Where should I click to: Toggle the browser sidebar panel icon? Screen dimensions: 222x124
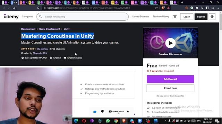click(x=207, y=8)
